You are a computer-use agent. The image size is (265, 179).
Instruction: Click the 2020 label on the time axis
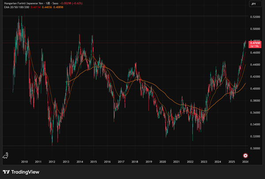[x=163, y=162]
